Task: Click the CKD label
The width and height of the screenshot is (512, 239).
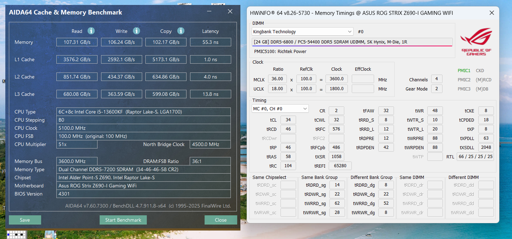Action: [480, 71]
